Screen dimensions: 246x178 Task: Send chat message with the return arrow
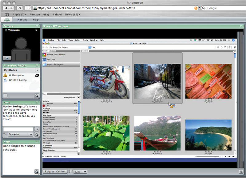coord(37,129)
